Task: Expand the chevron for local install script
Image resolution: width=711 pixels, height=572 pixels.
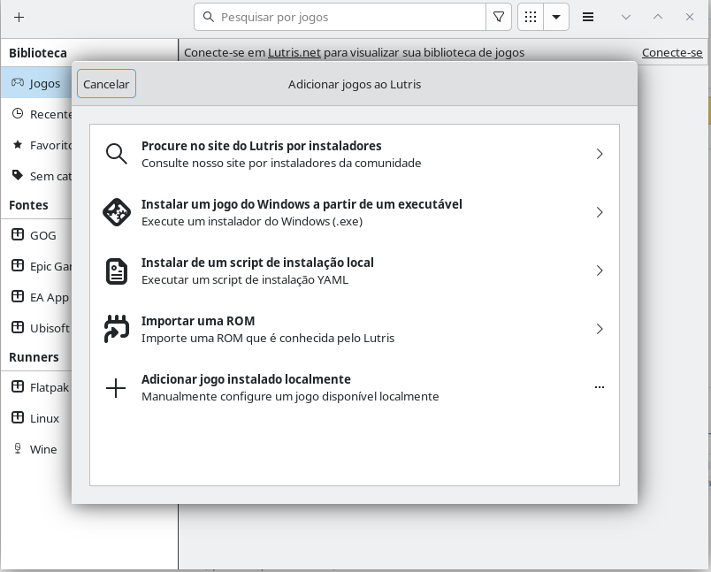Action: pos(600,271)
